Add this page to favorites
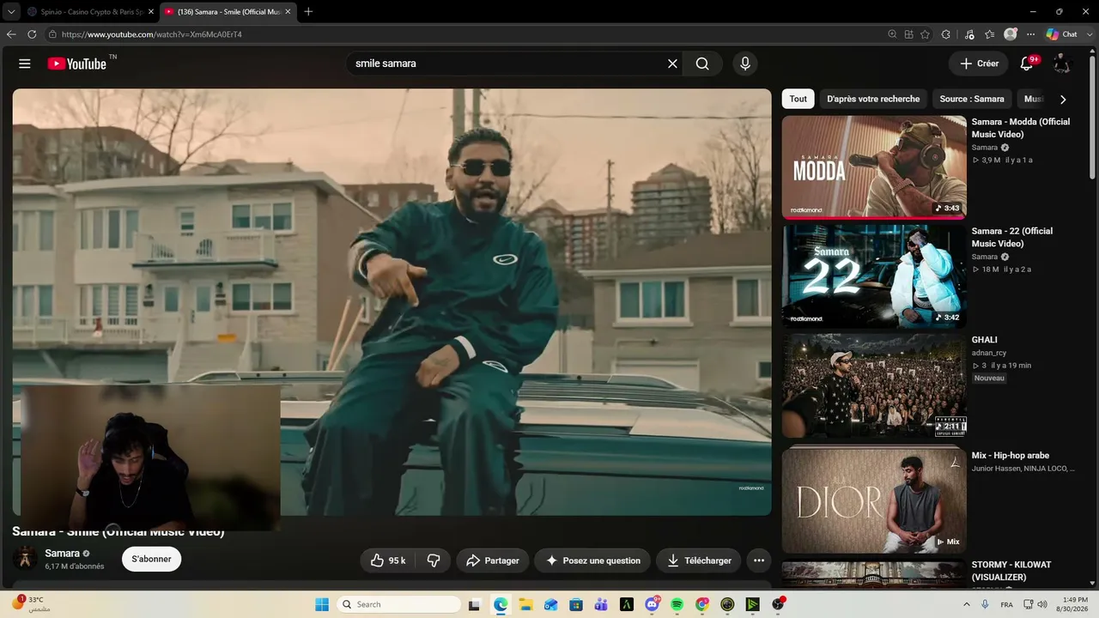The width and height of the screenshot is (1099, 618). 925,34
